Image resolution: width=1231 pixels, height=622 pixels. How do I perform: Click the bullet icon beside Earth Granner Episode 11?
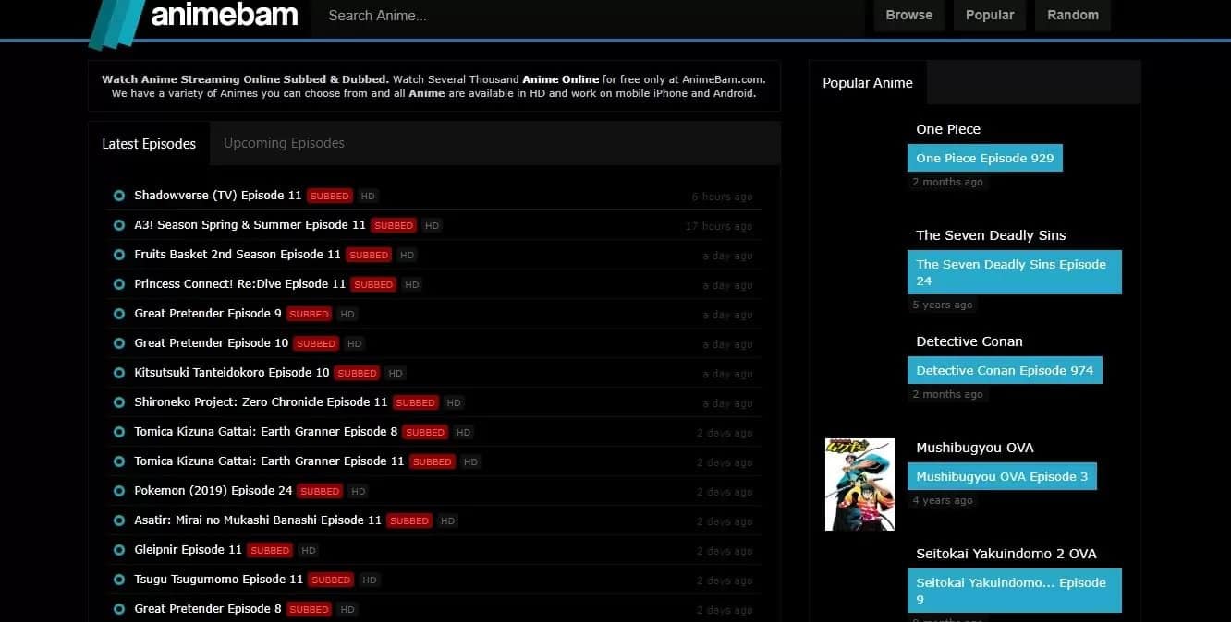pyautogui.click(x=119, y=461)
